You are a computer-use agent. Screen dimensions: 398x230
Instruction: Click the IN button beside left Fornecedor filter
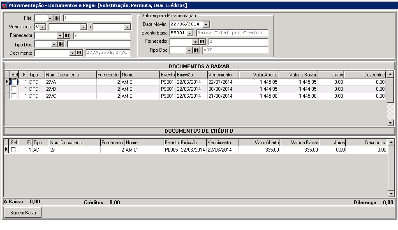(67, 35)
